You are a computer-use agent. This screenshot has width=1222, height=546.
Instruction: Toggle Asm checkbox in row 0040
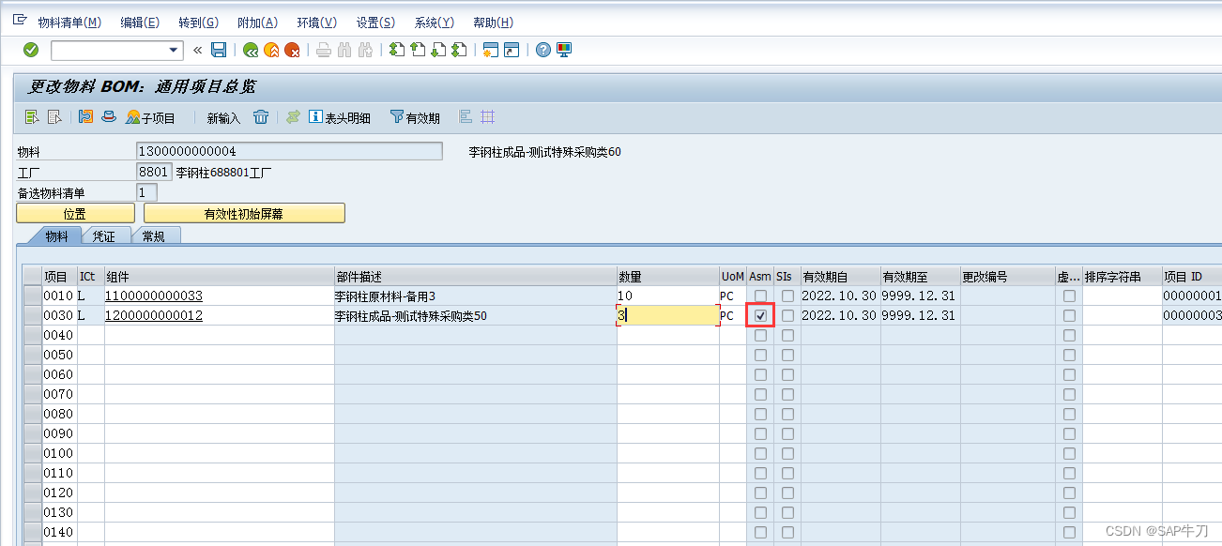[760, 336]
